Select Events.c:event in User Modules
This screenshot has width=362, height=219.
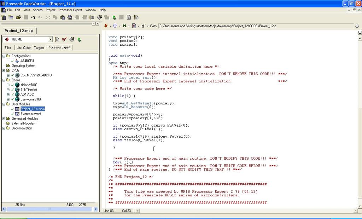[31, 114]
